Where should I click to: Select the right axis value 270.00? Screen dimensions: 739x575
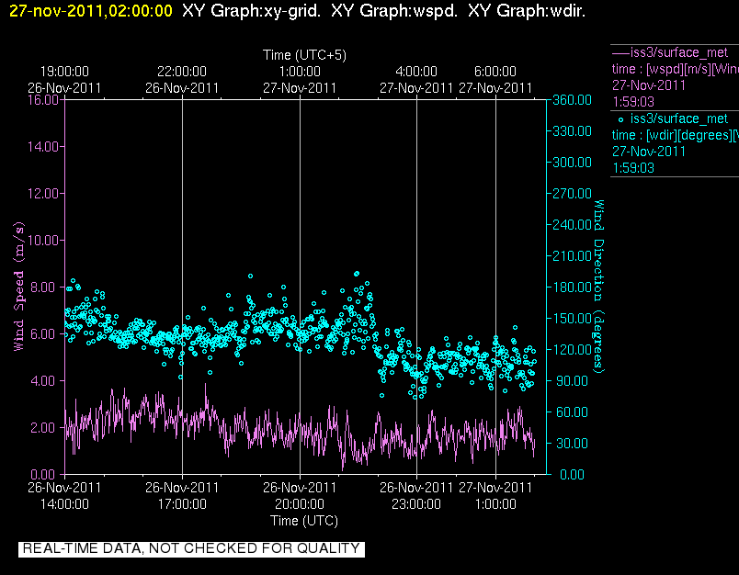click(x=572, y=193)
